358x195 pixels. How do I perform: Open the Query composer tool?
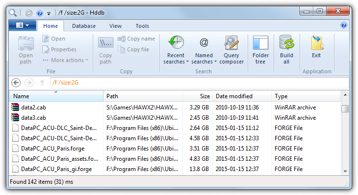[x=231, y=50]
